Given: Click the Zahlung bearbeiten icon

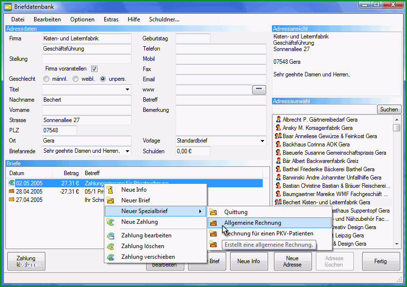Looking at the screenshot, I should tap(111, 235).
